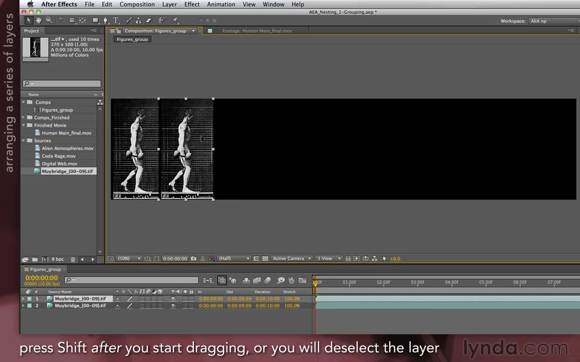The image size is (580, 362).
Task: Click reset exposure icon
Action: [x=384, y=259]
